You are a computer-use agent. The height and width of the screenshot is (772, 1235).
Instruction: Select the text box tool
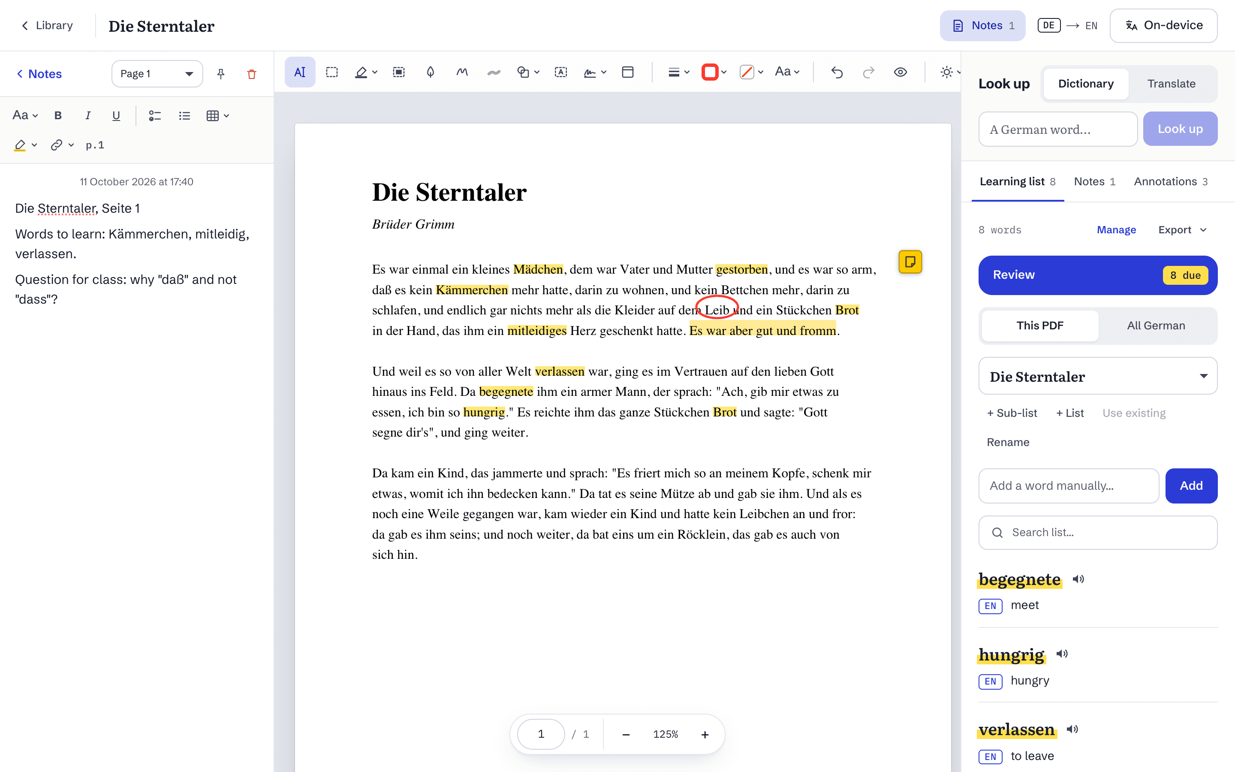561,72
